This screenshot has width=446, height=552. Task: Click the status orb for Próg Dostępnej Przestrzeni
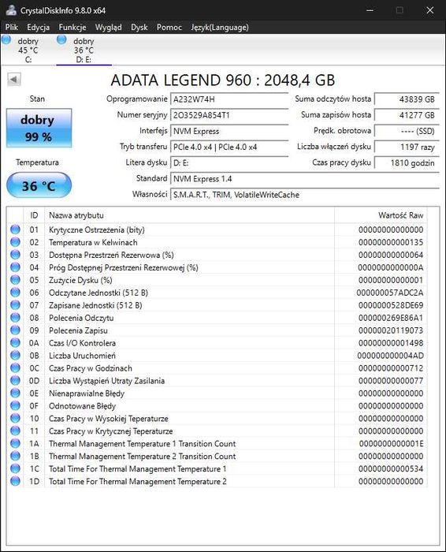[15, 267]
